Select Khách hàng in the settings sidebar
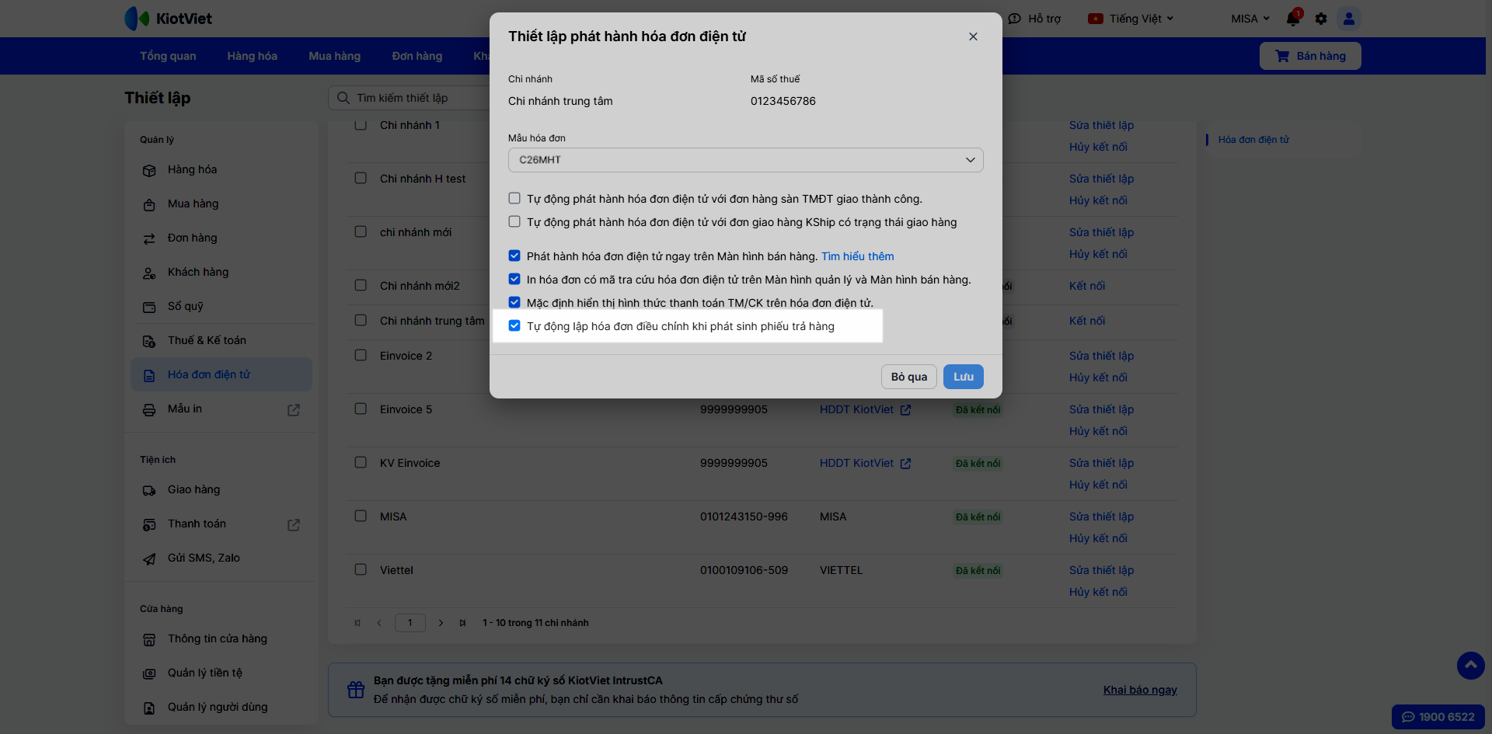The image size is (1492, 734). 221,272
